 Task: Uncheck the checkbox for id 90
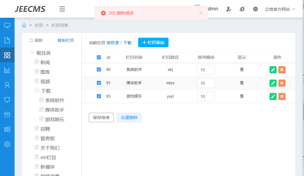(99, 69)
